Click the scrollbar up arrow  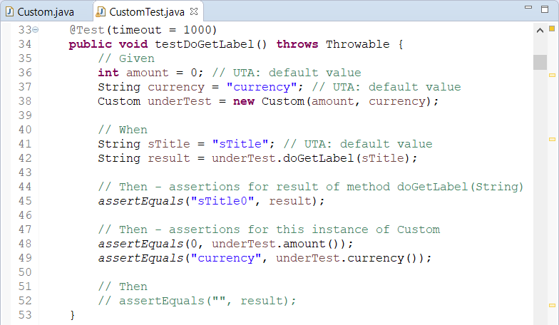(x=540, y=31)
